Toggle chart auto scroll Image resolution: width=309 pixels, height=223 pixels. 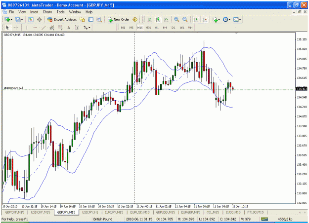pos(196,19)
